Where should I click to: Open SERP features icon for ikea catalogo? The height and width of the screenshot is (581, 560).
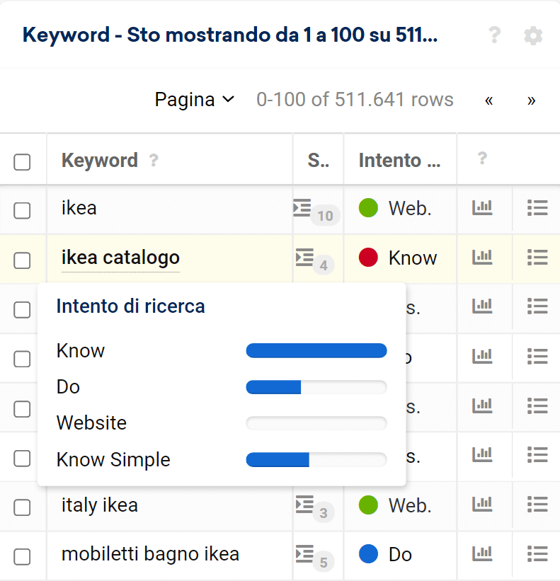coord(304,257)
